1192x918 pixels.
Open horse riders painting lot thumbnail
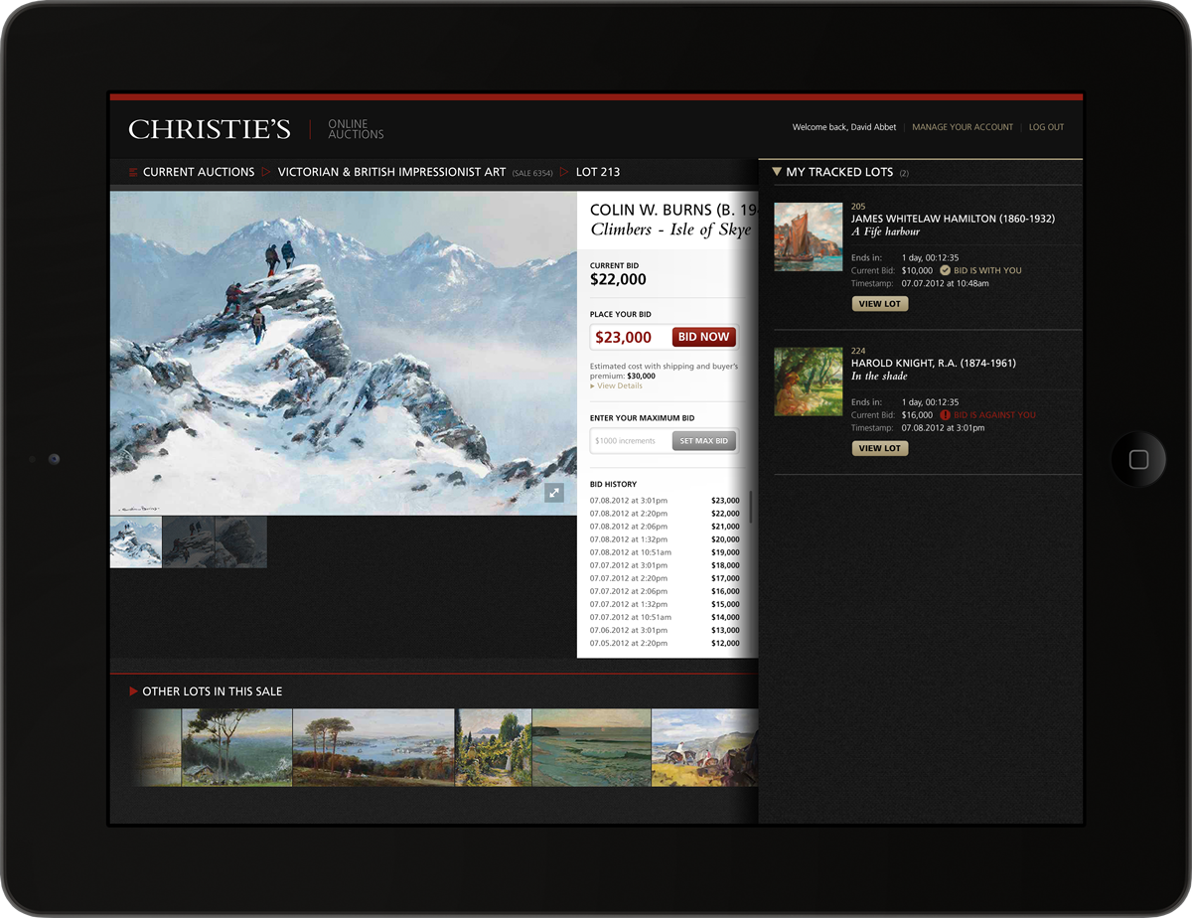point(704,748)
